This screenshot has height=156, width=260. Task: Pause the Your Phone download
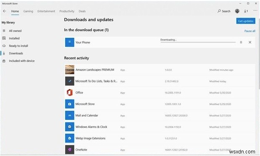[x=241, y=42]
